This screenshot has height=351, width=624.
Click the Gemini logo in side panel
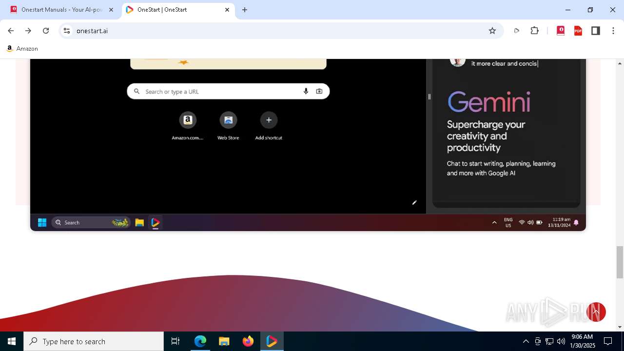click(x=489, y=102)
